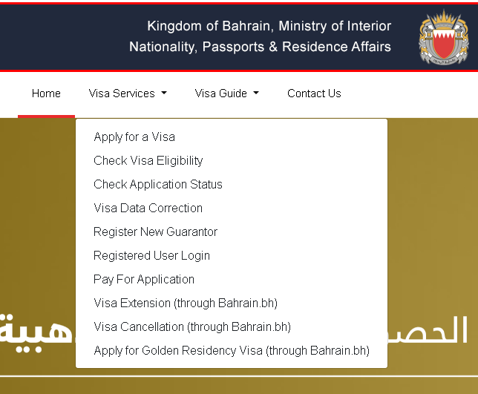Open Registered User Login
This screenshot has width=478, height=394.
(x=151, y=256)
